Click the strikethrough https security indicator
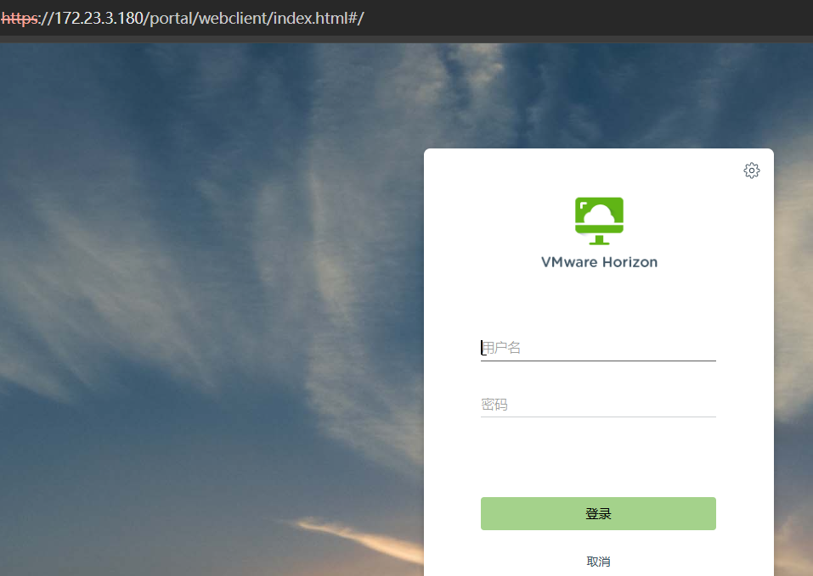This screenshot has width=813, height=576. pos(19,19)
